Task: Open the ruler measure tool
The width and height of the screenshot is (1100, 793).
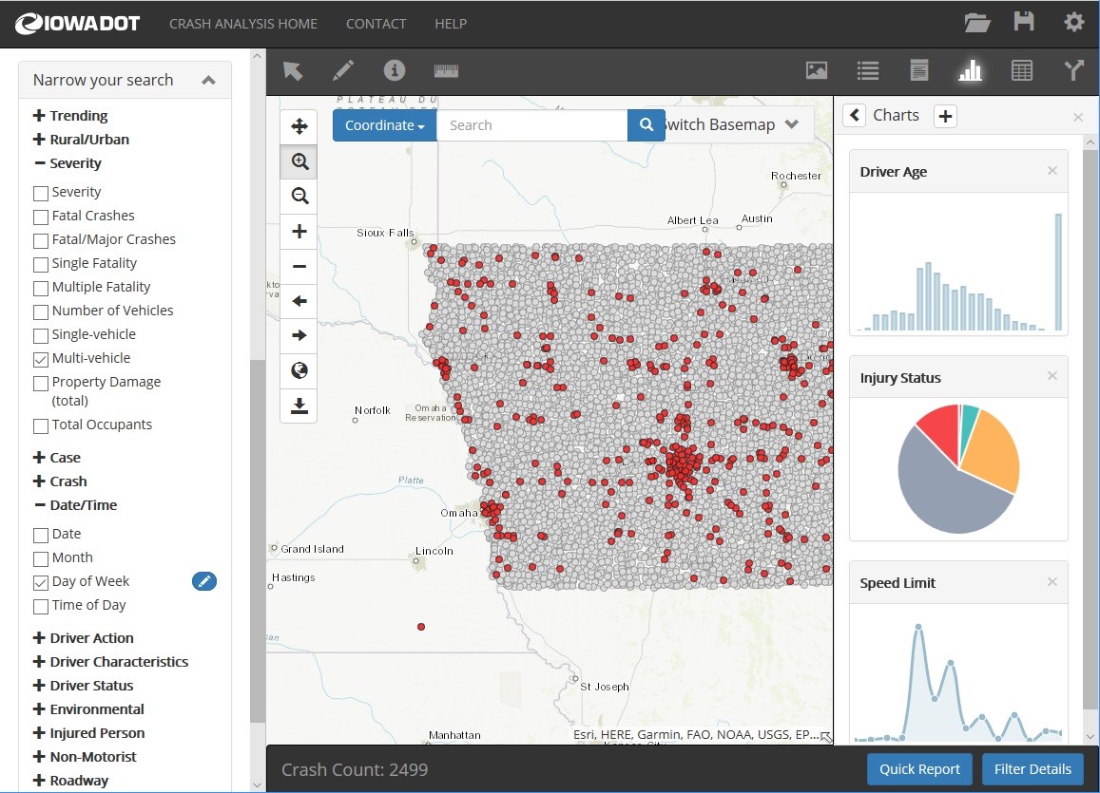Action: click(446, 70)
